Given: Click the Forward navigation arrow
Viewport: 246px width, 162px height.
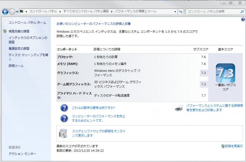Looking at the screenshot, I should (12, 11).
